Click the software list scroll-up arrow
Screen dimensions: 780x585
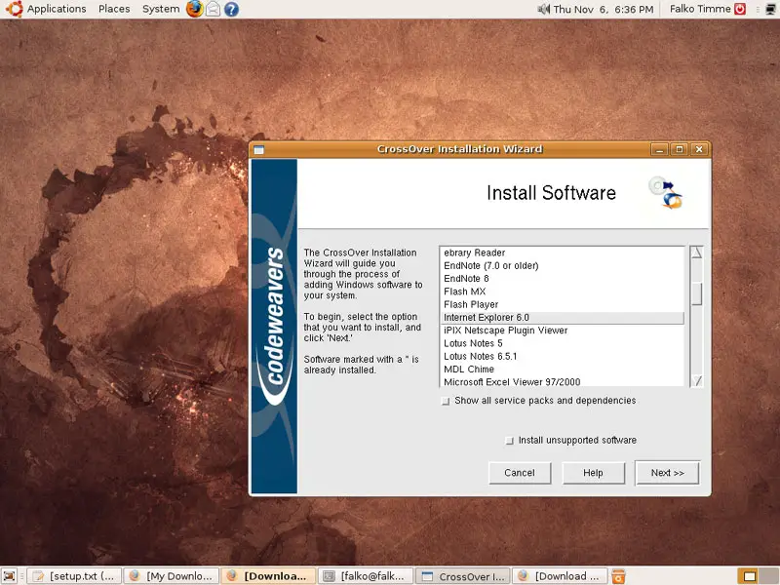pyautogui.click(x=697, y=253)
